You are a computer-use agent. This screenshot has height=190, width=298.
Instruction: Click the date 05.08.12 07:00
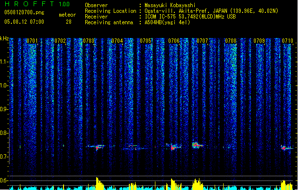pyautogui.click(x=24, y=22)
